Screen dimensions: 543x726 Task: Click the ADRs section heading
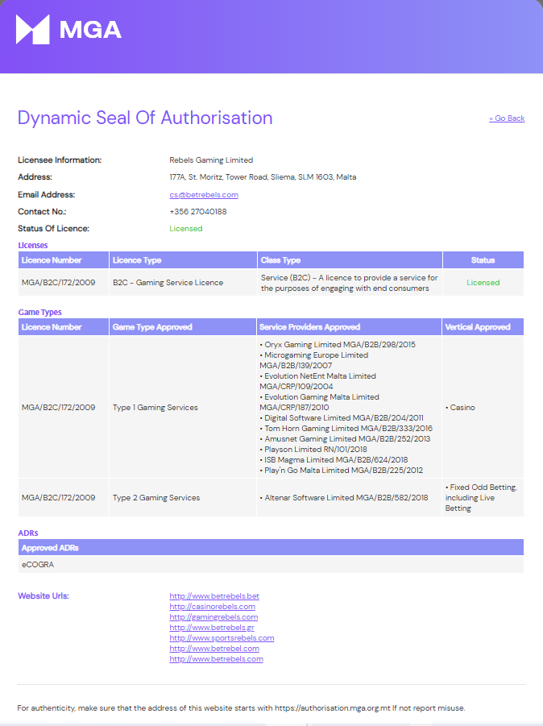[x=27, y=533]
